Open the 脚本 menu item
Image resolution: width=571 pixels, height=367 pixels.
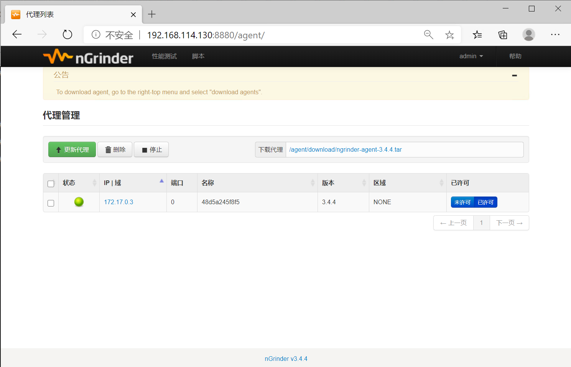click(x=198, y=56)
